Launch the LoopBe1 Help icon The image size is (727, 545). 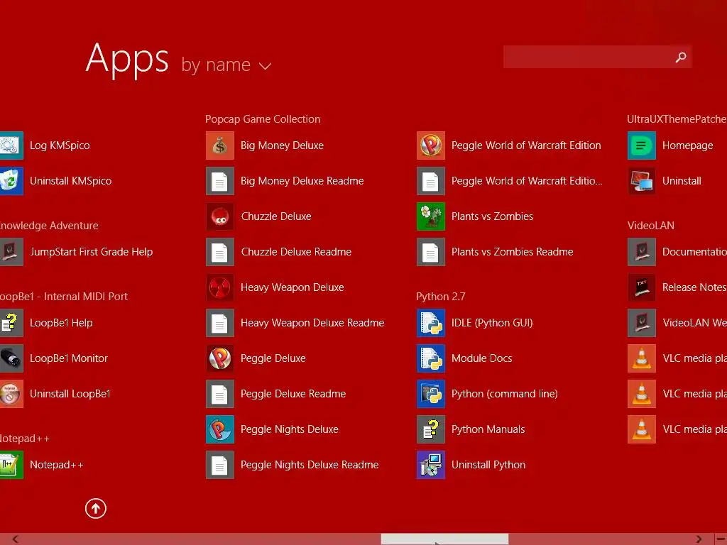pos(11,323)
